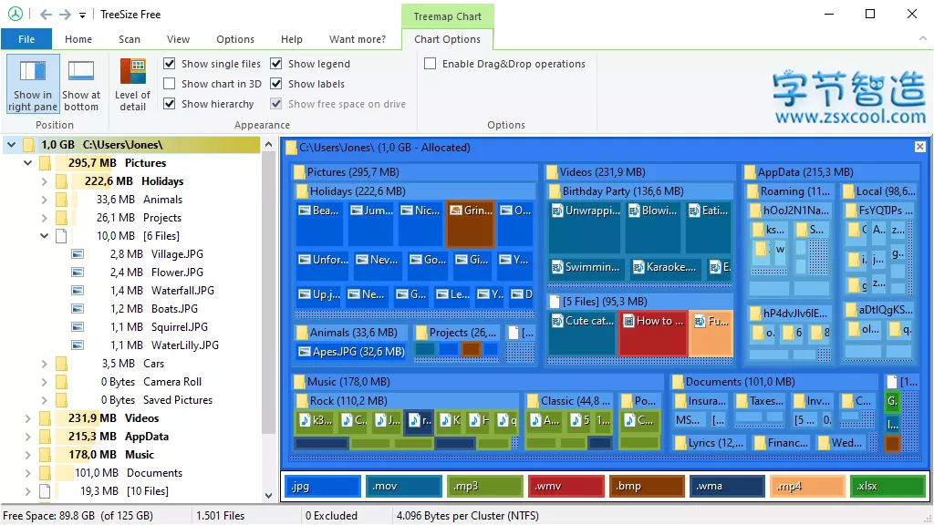Close the treemap chart pane

click(919, 147)
